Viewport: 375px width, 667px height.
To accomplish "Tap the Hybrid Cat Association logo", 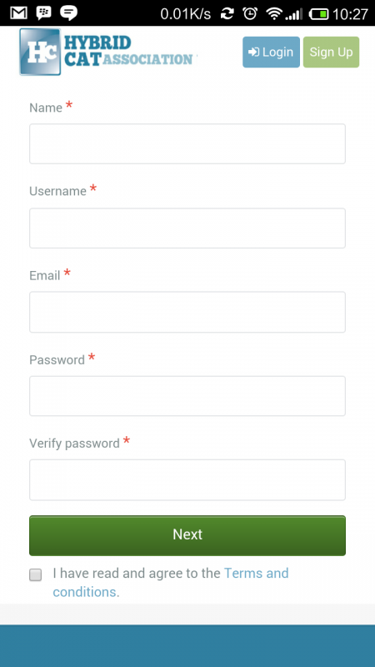I will (108, 52).
